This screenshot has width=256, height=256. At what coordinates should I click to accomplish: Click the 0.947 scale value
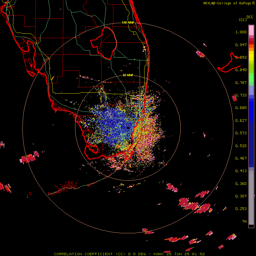click(x=241, y=45)
